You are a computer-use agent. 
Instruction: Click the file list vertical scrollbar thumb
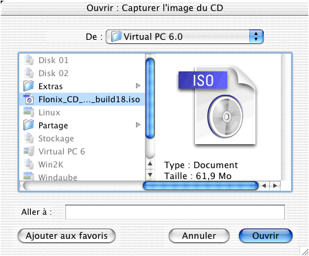click(x=150, y=98)
